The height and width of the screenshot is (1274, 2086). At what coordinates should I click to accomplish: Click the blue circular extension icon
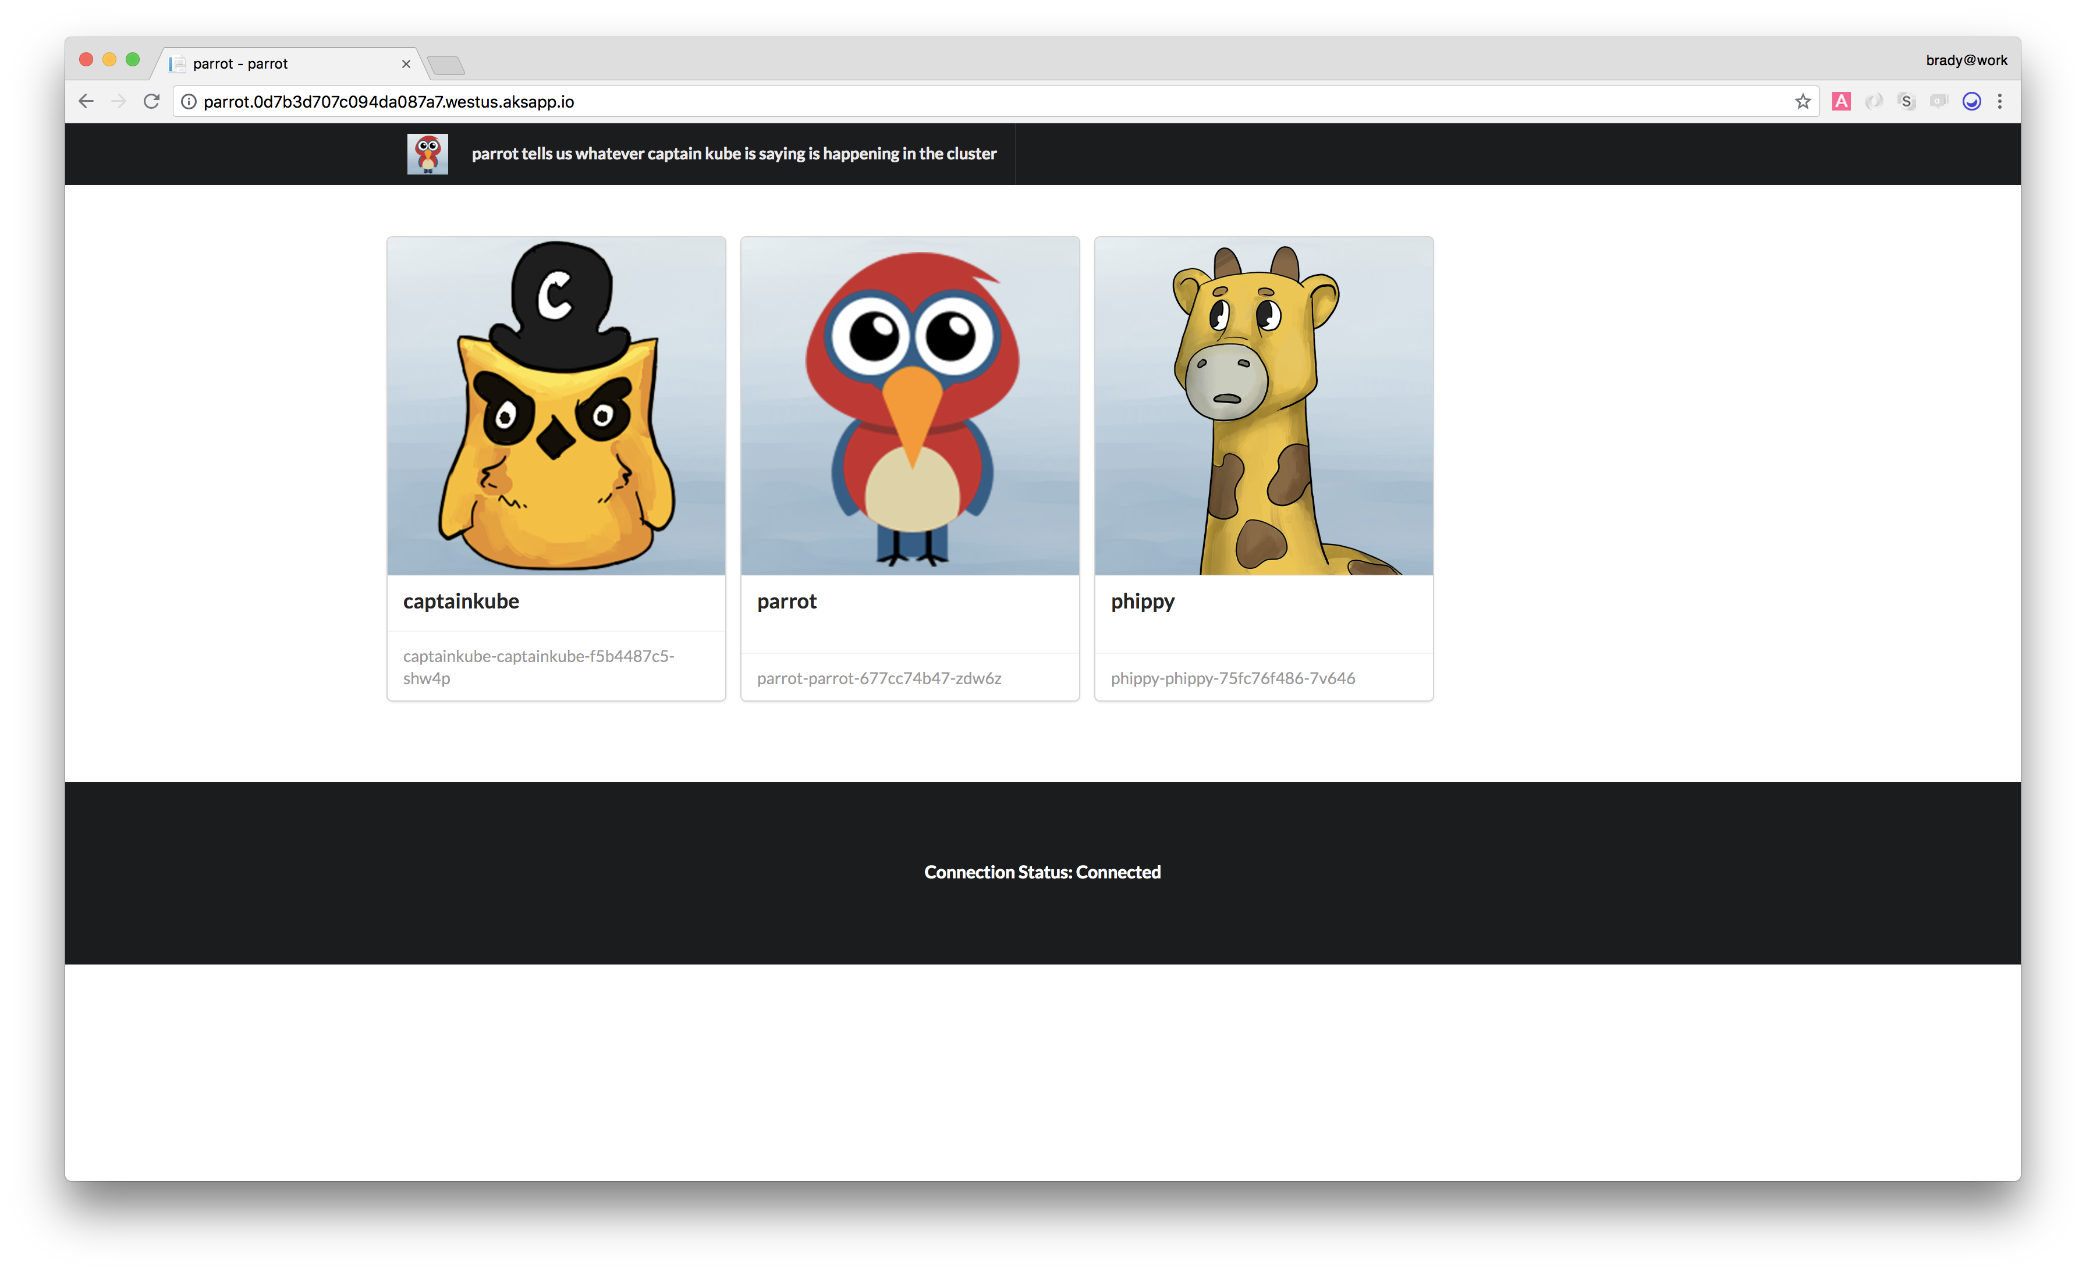click(x=1971, y=102)
